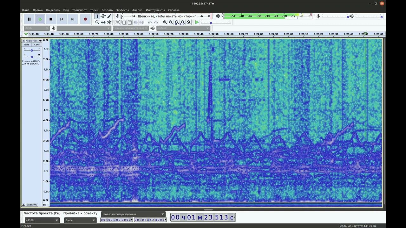Image resolution: width=406 pixels, height=228 pixels.
Task: Open the playback meter speaker options
Action: pyautogui.click(x=218, y=16)
